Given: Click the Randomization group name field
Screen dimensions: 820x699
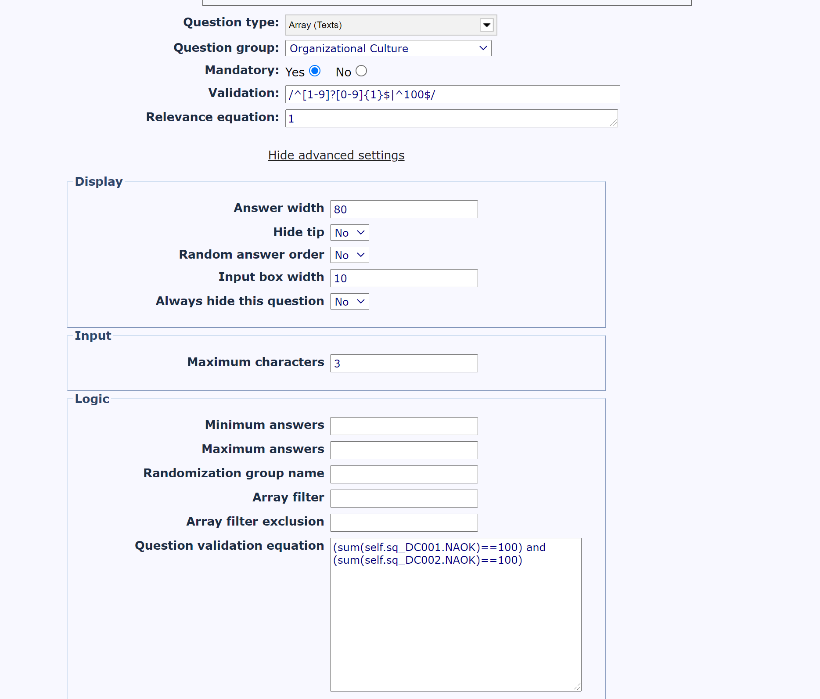Looking at the screenshot, I should pyautogui.click(x=403, y=475).
